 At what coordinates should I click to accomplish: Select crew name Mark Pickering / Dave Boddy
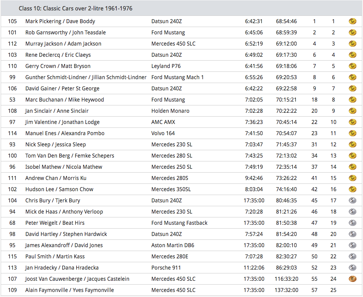click(x=60, y=21)
